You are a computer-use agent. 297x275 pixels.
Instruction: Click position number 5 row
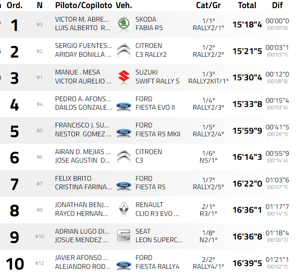(x=14, y=131)
